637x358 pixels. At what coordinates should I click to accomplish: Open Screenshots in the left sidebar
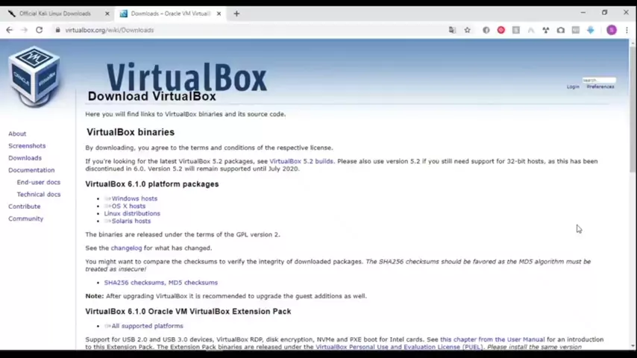click(x=27, y=146)
